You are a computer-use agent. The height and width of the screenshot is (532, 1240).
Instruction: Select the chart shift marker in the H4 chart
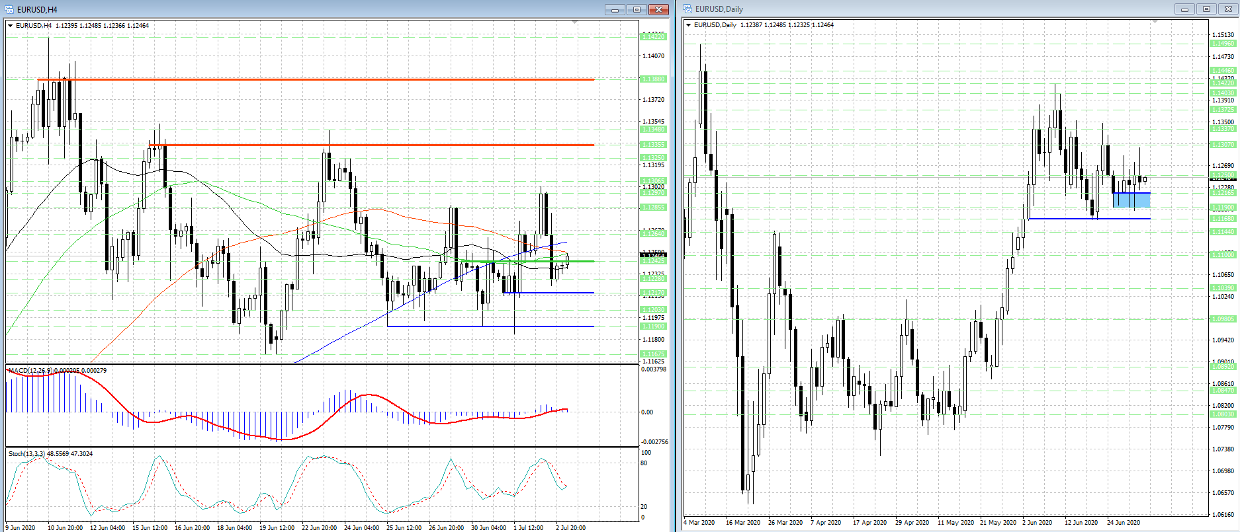pos(574,22)
